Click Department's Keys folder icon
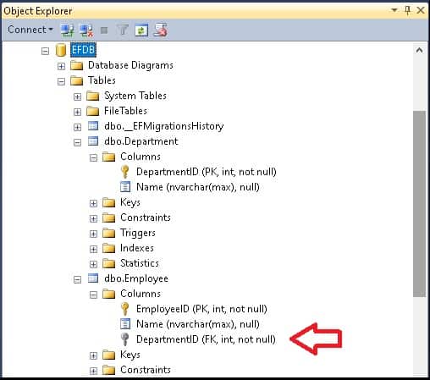430x380 pixels. [109, 202]
